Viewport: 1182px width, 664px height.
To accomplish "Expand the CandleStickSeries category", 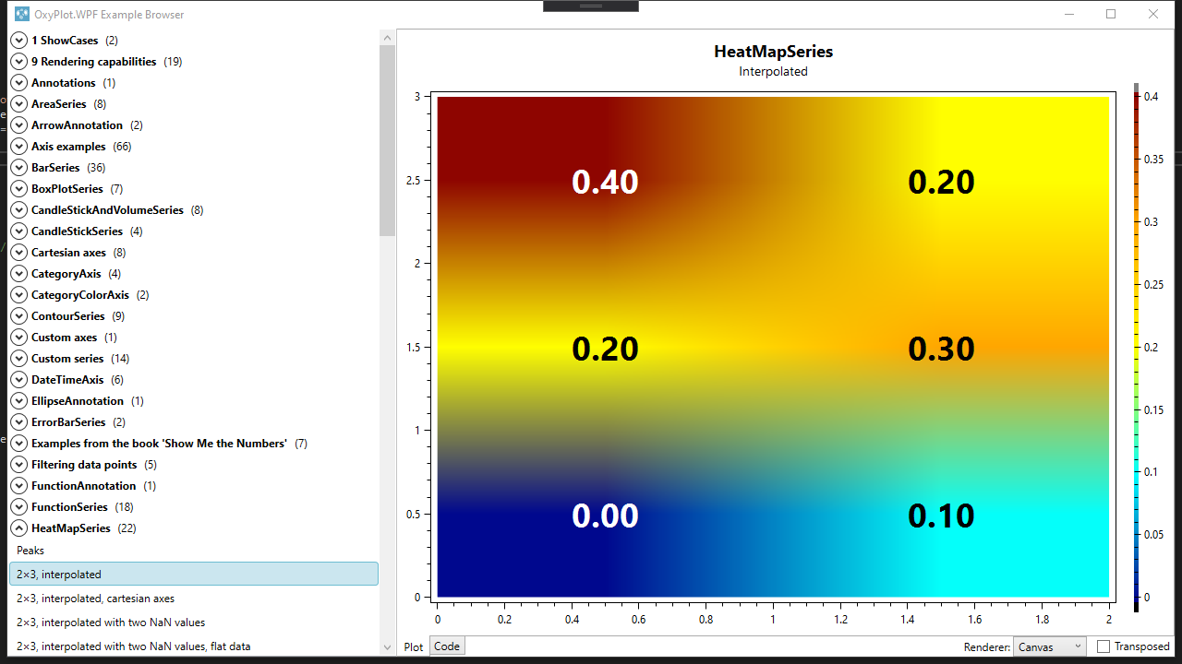I will pos(18,231).
